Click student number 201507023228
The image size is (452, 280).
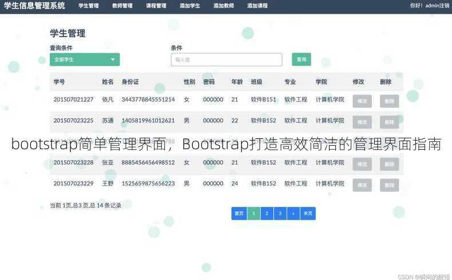[73, 163]
